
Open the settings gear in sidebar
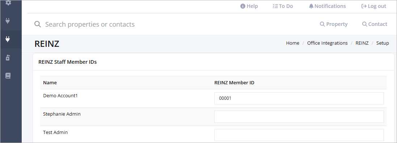click(x=8, y=3)
